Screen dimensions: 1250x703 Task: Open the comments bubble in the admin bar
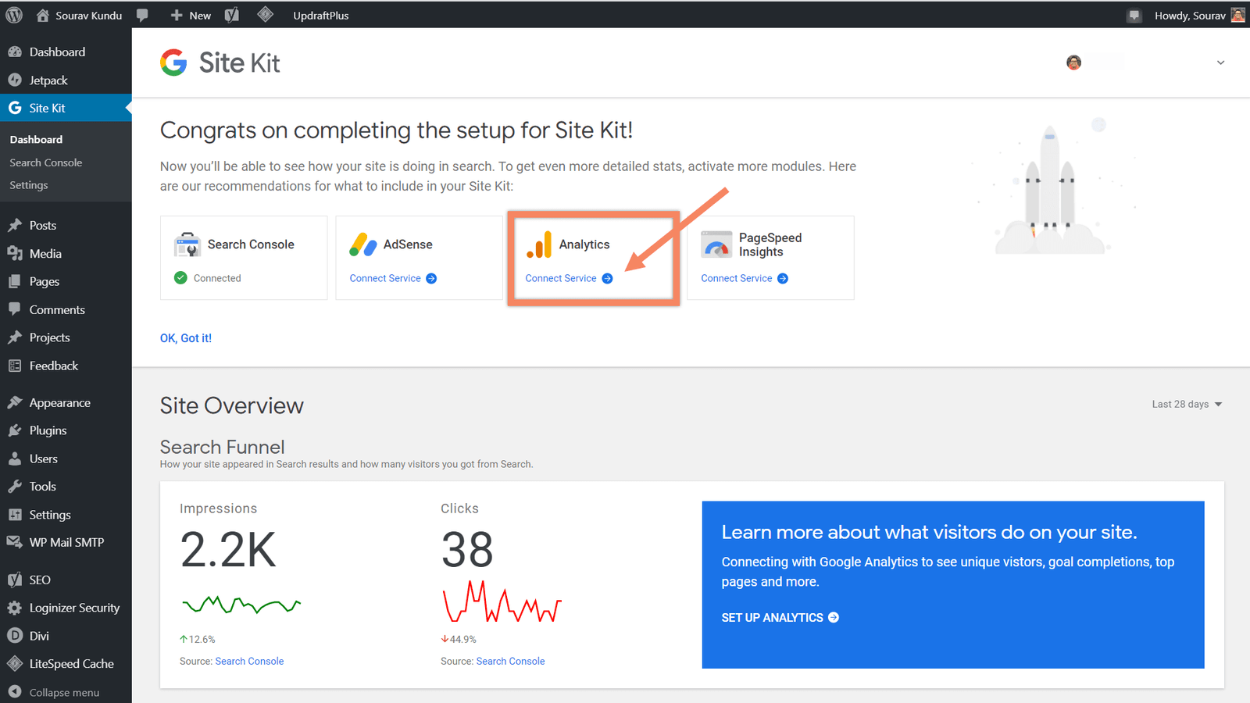143,14
